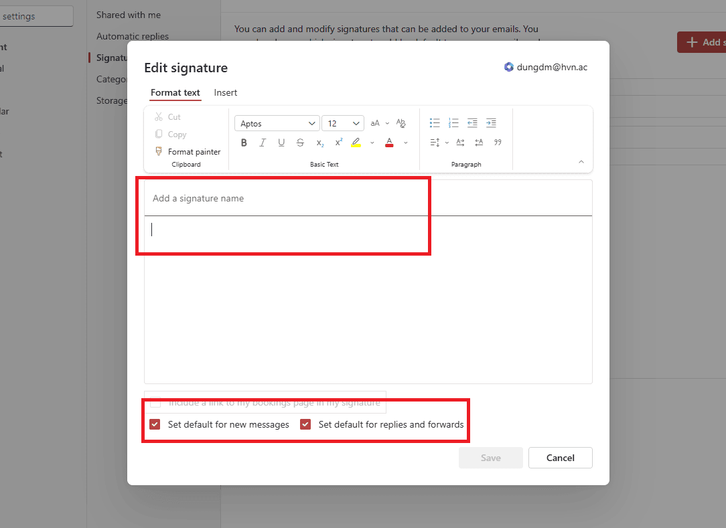Cancel the Edit signature dialog

pos(561,458)
